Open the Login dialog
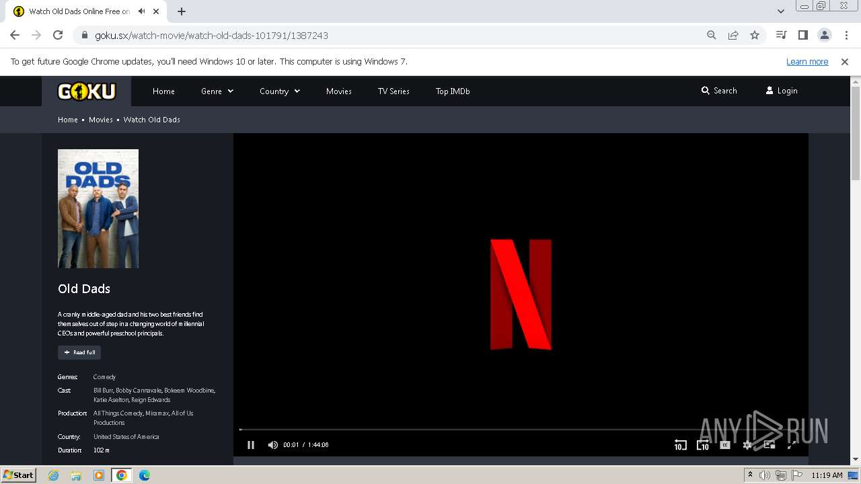This screenshot has height=484, width=861. point(782,91)
